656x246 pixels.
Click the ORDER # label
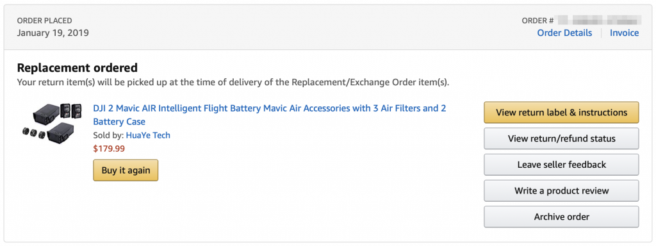(x=538, y=20)
